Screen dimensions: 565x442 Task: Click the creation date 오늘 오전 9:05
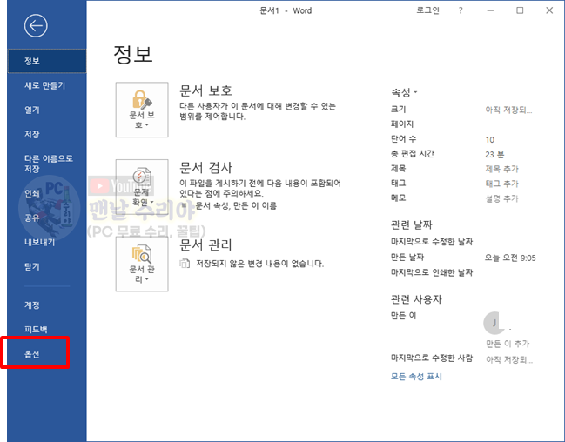(510, 258)
